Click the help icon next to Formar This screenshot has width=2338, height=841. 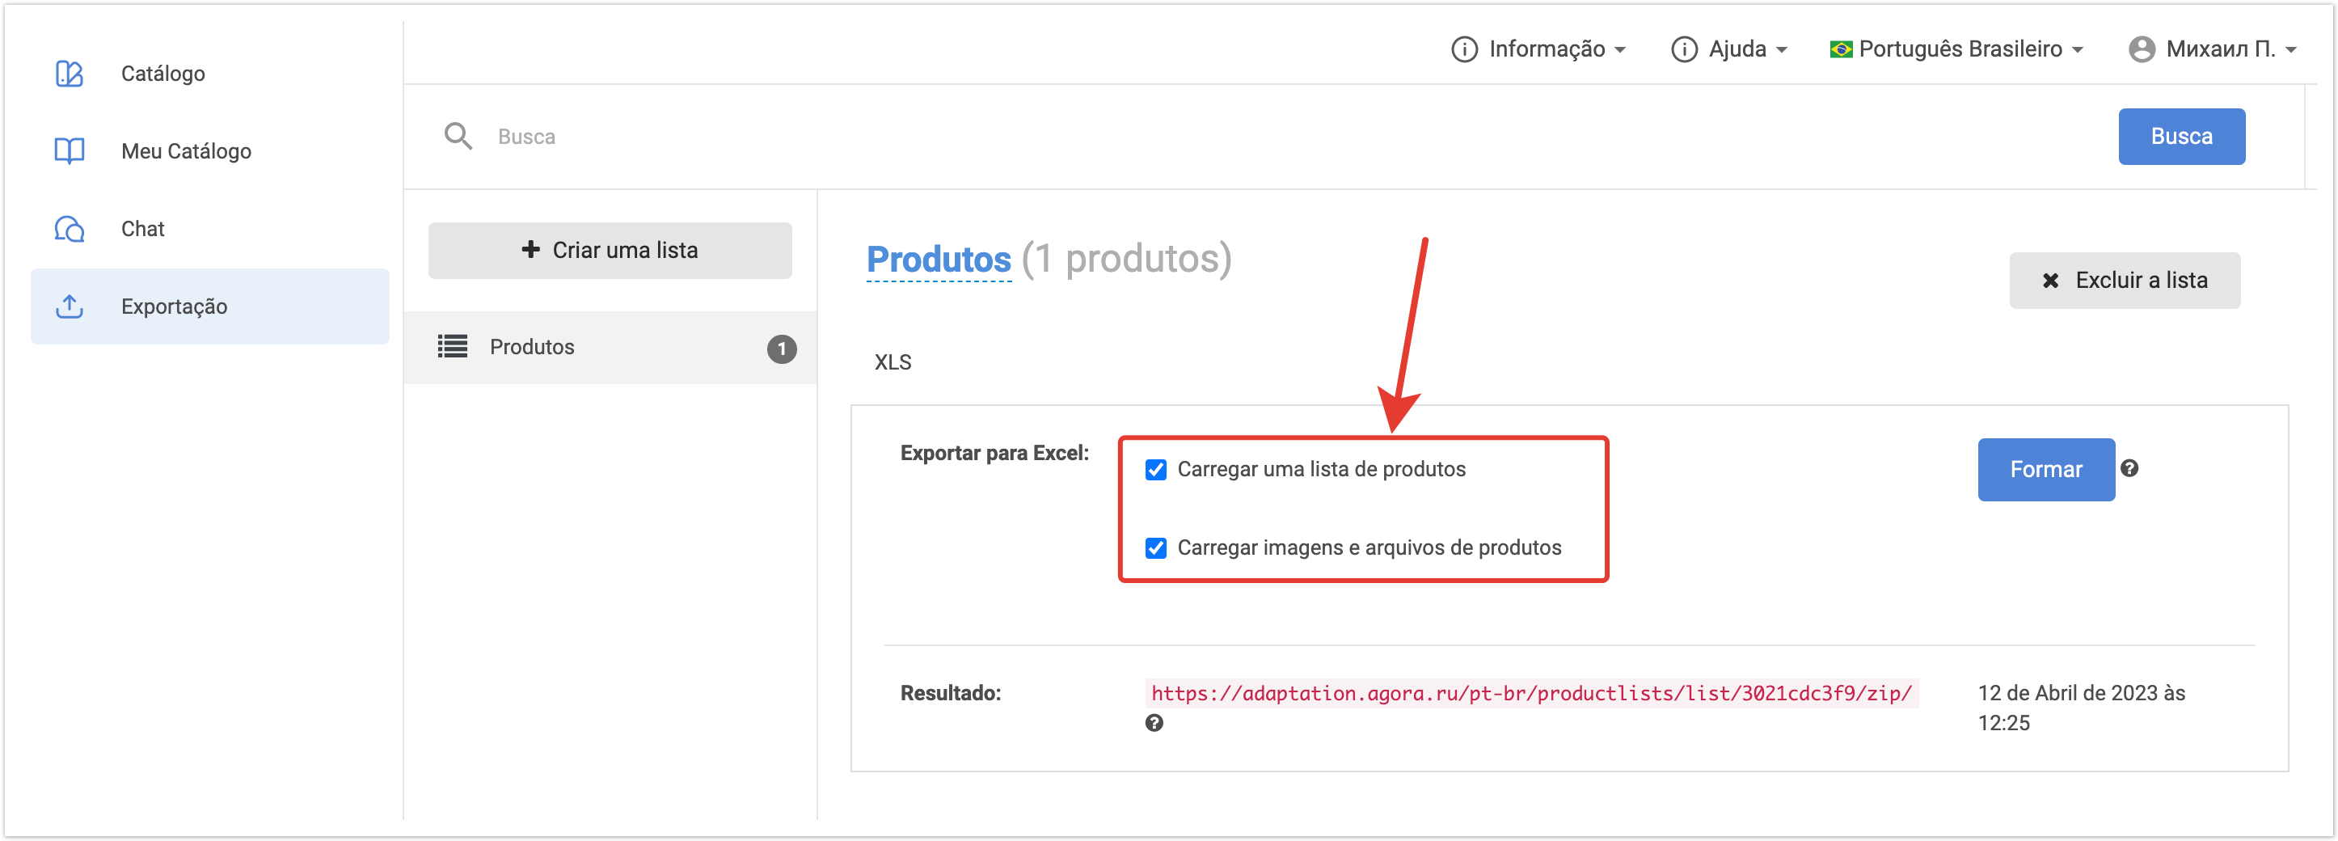click(2129, 469)
